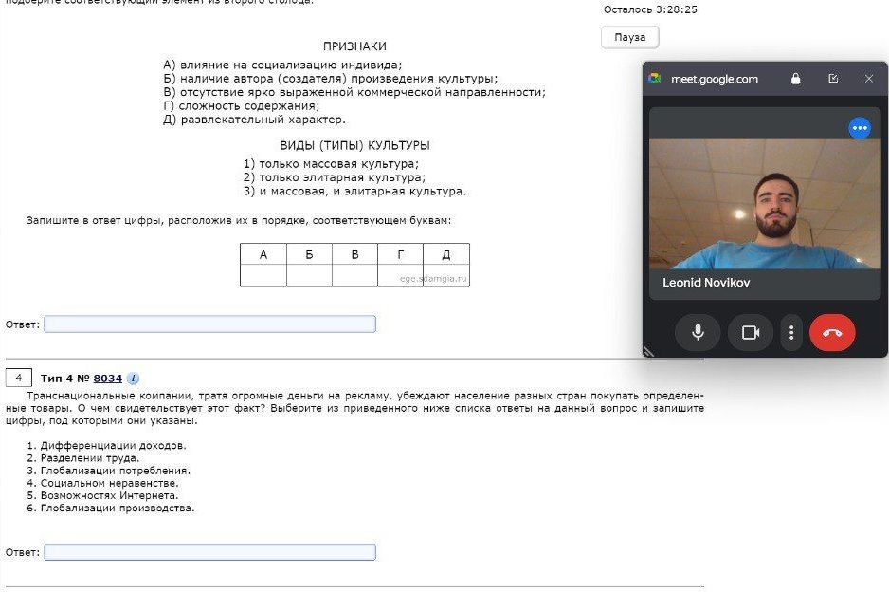Click the lock icon in Meet title bar
Viewport: 889px width, 592px height.
796,79
